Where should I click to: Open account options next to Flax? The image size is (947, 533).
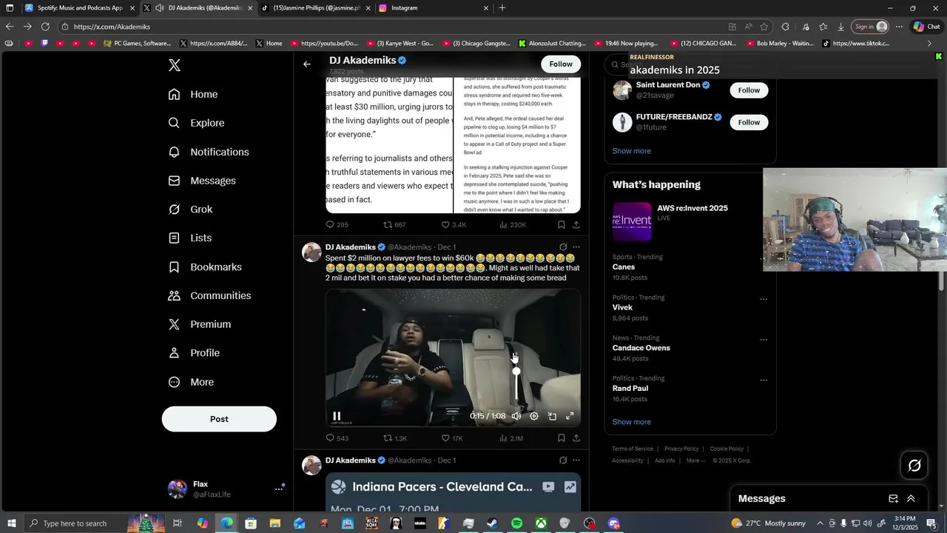point(279,489)
